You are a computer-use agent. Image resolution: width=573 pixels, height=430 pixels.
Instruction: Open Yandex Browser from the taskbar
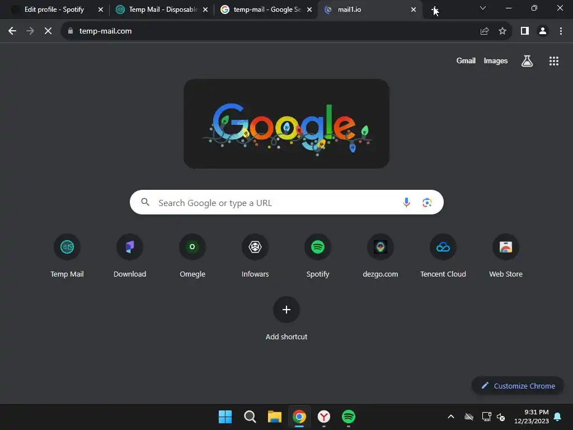point(324,417)
